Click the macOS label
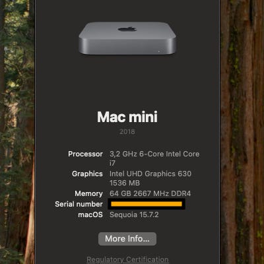The height and width of the screenshot is (264, 264). click(x=90, y=214)
